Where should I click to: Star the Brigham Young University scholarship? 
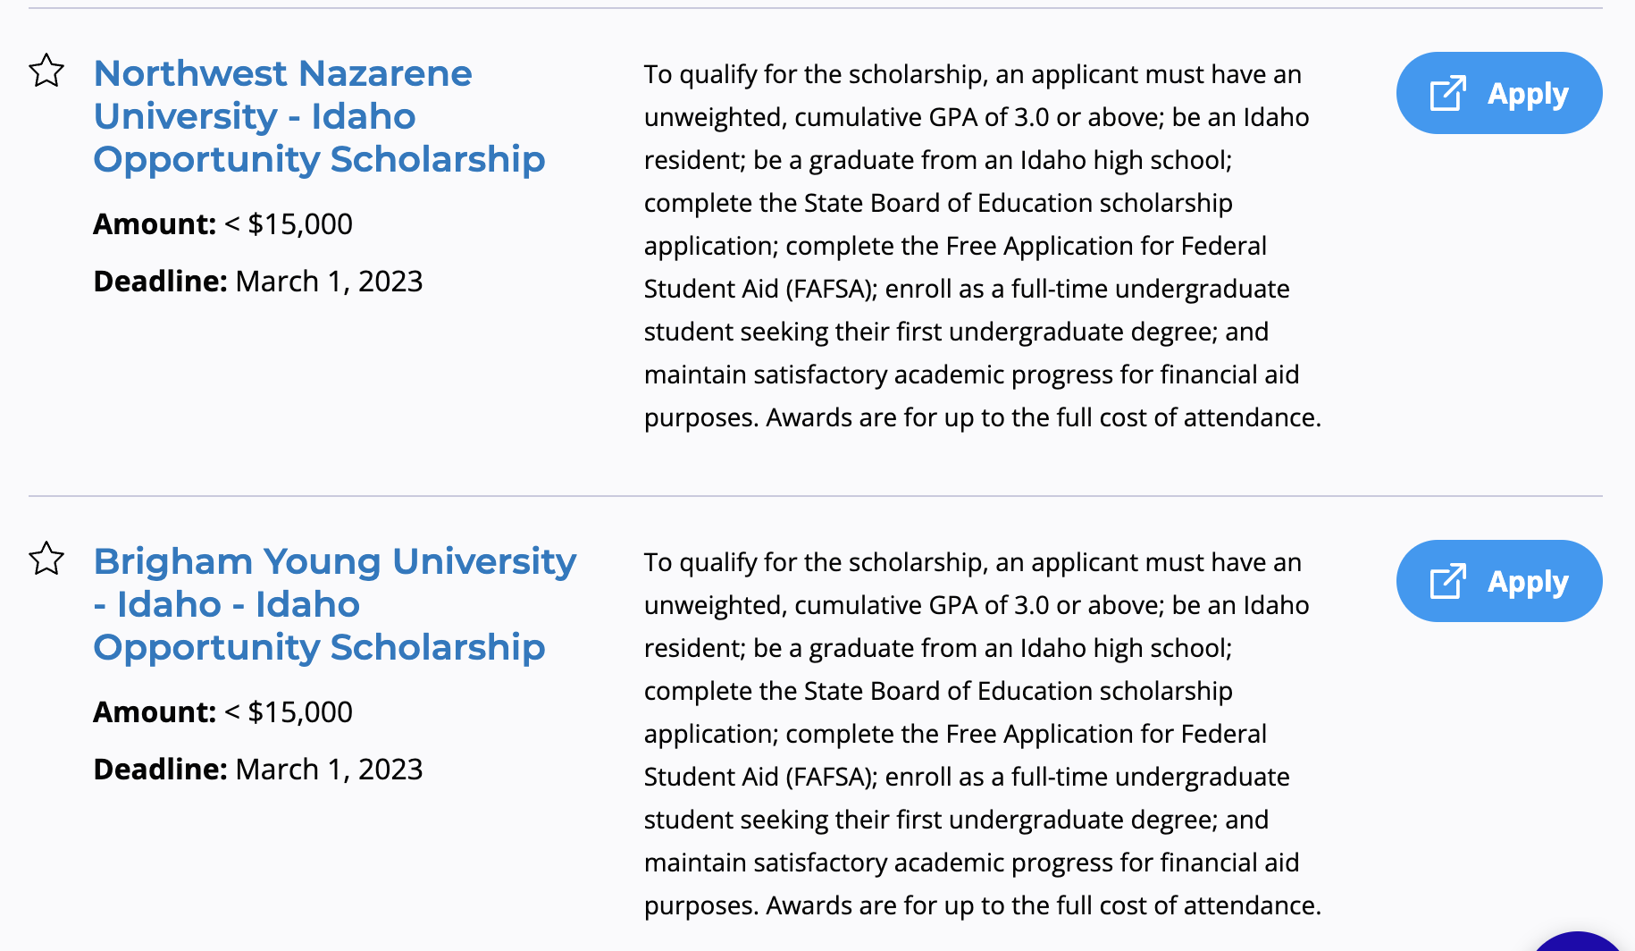[46, 559]
